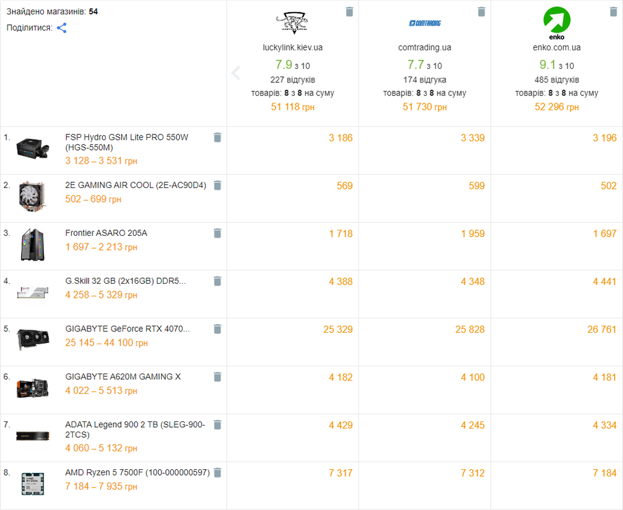Open the GIGABYTE A620M GAMING X product page

tap(123, 377)
